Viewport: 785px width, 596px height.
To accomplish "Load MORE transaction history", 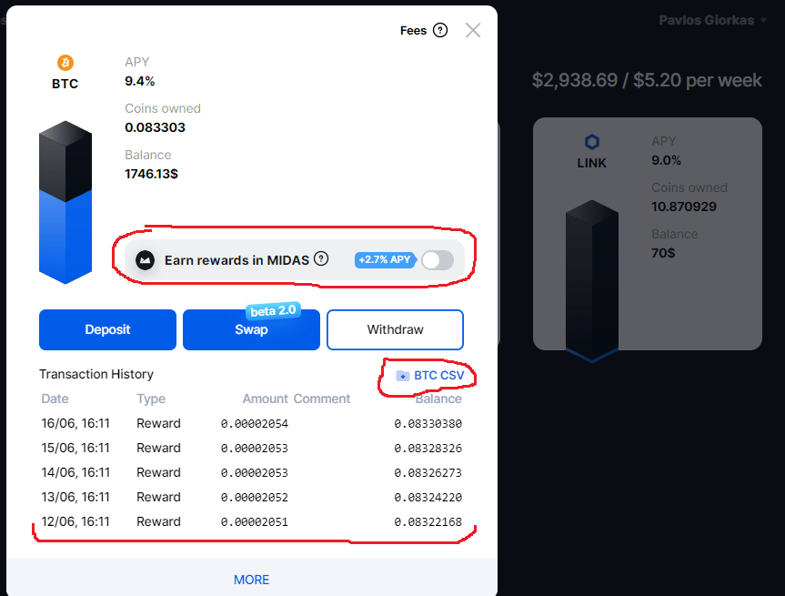I will point(251,580).
